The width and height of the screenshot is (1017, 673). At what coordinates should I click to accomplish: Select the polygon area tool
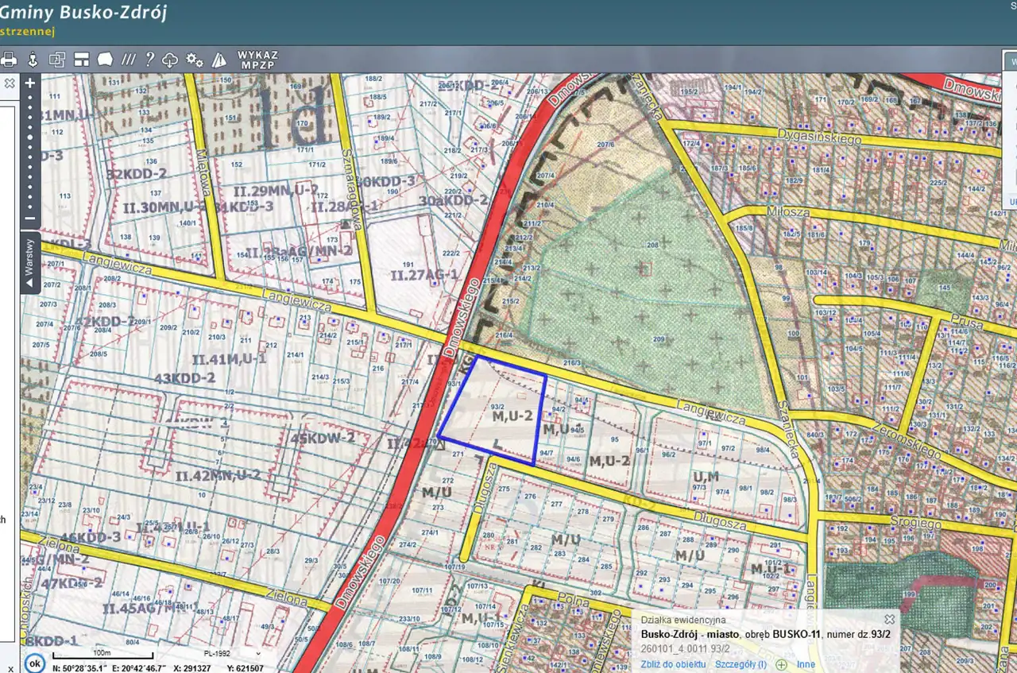[x=105, y=60]
